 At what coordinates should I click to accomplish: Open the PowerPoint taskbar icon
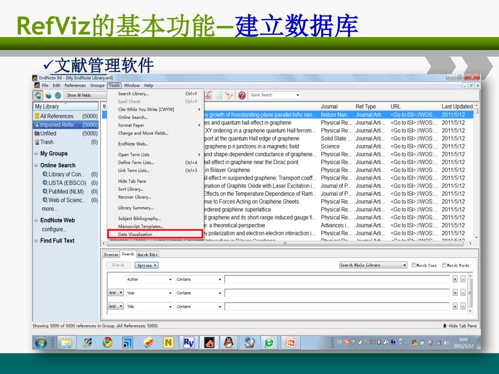point(290,342)
